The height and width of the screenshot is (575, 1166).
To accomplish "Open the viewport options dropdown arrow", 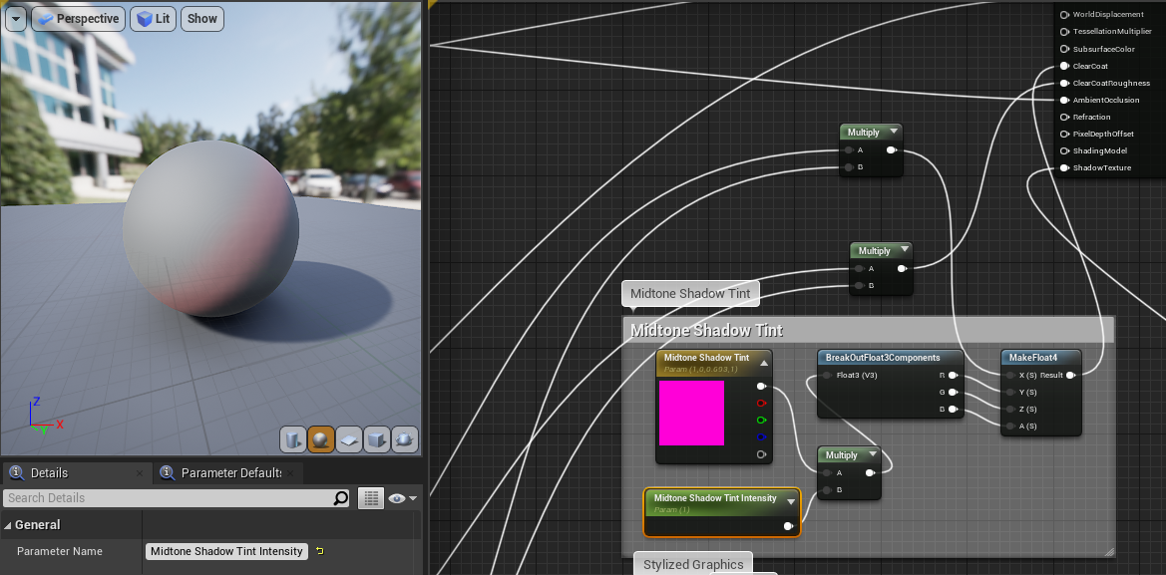I will tap(15, 19).
